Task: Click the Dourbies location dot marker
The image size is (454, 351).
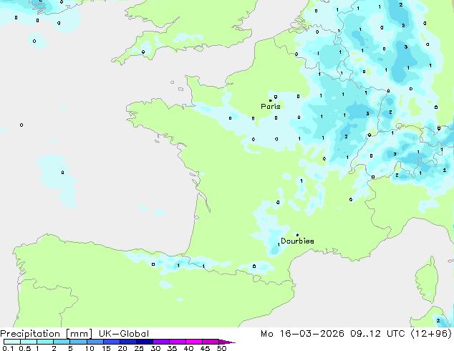Action: click(297, 235)
